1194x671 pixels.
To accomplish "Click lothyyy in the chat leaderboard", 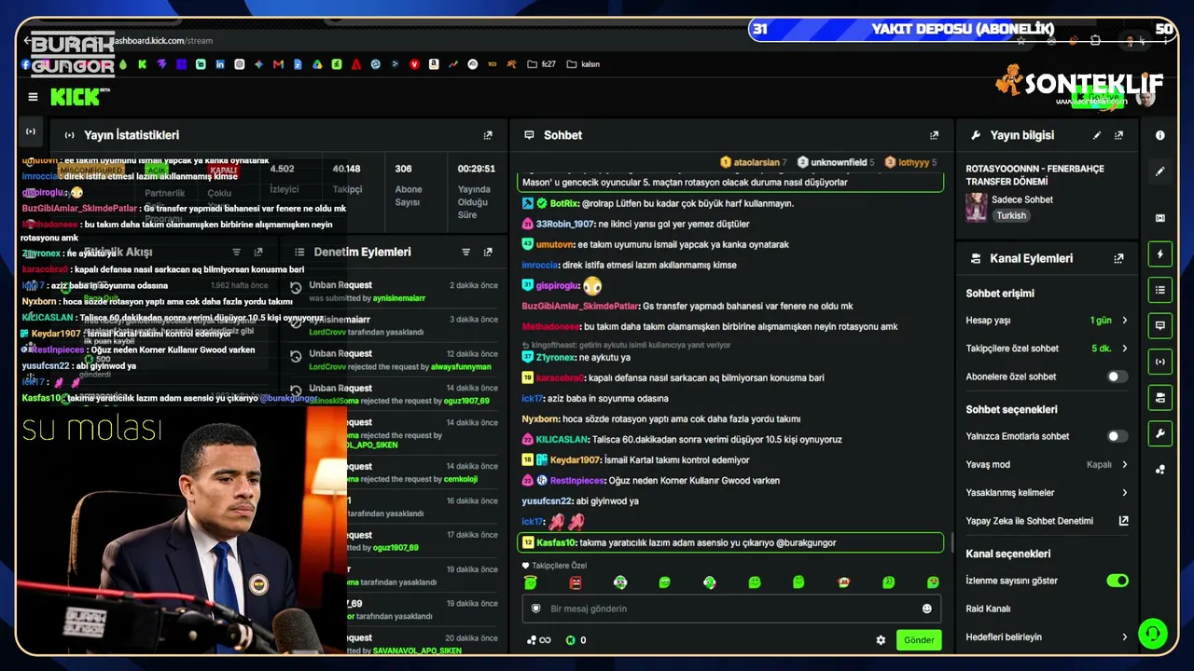I will click(913, 162).
